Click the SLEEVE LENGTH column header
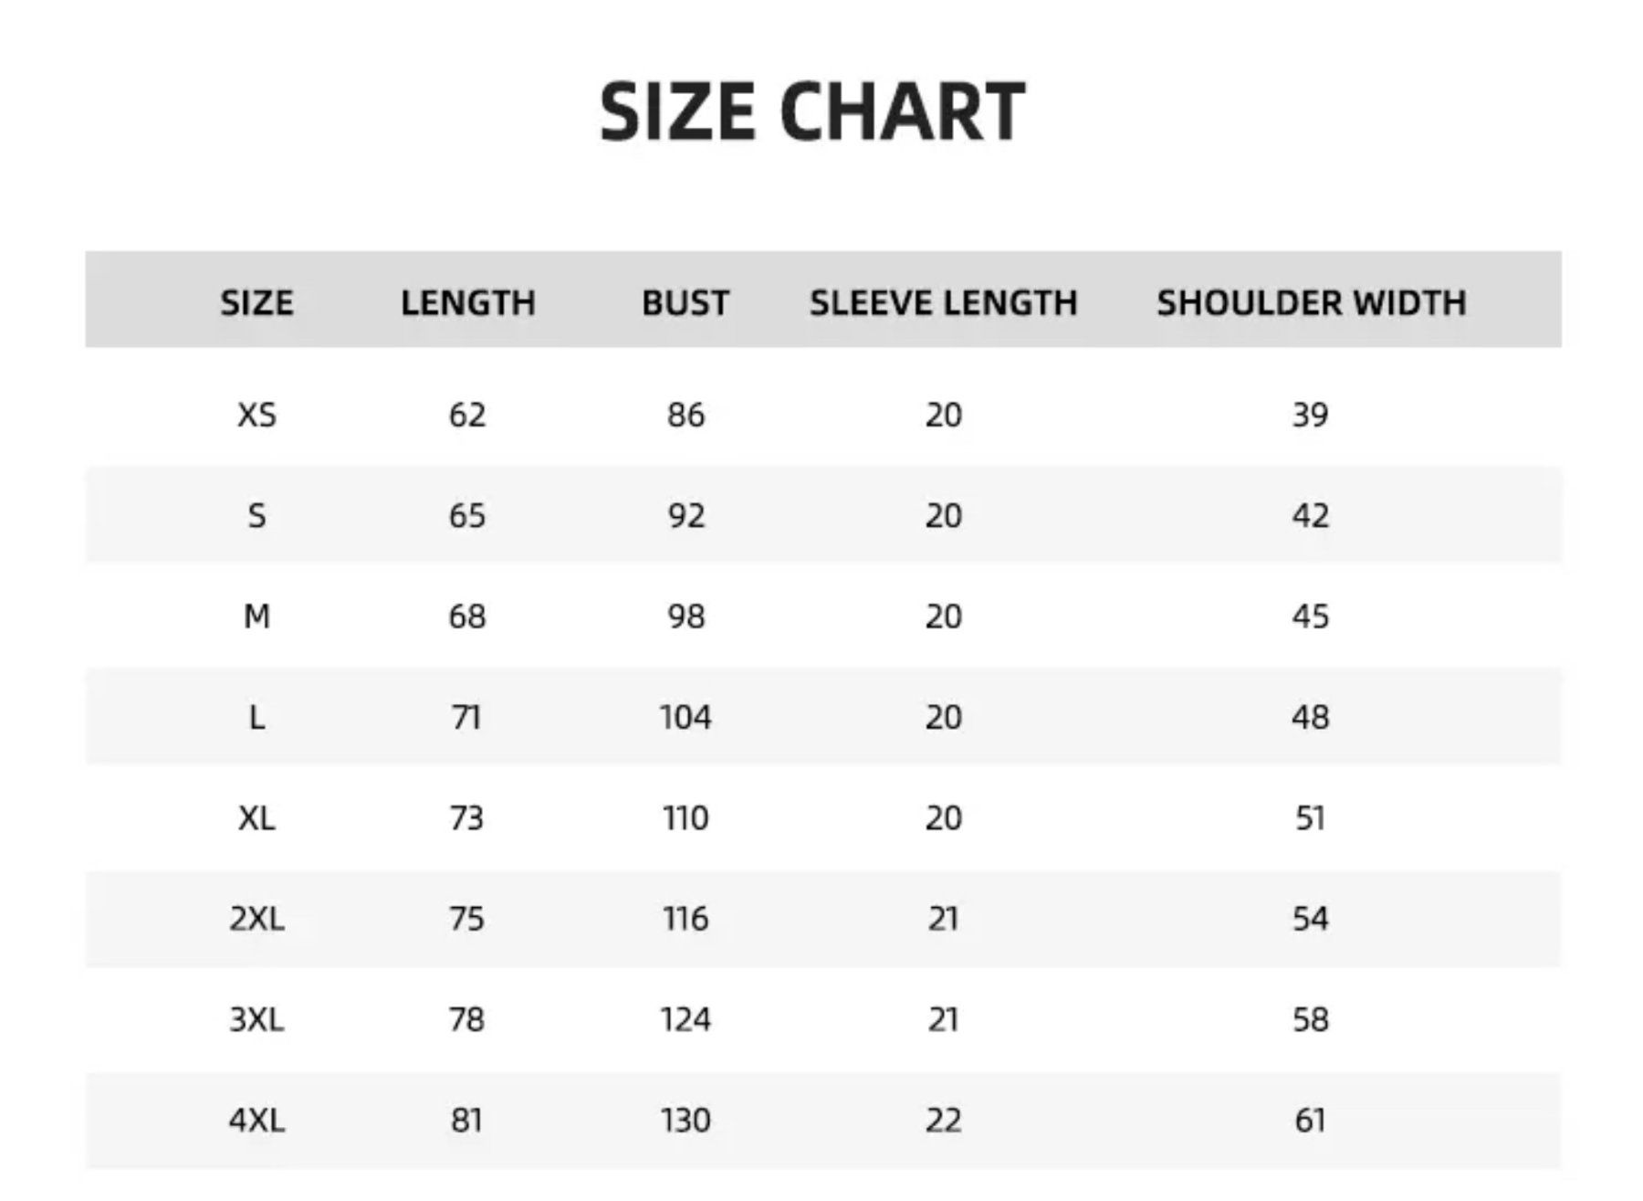Image resolution: width=1643 pixels, height=1201 pixels. (944, 302)
